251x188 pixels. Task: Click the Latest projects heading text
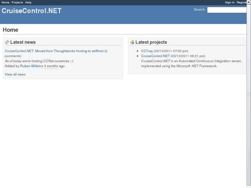point(151,42)
